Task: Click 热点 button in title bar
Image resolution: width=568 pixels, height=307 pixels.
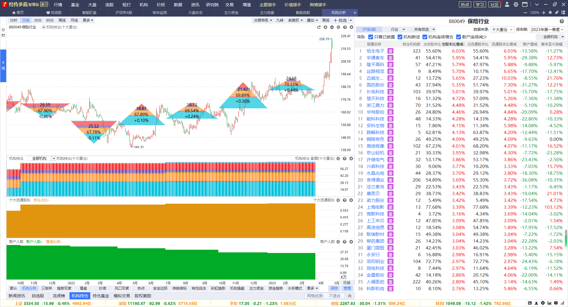Action: coord(465,4)
